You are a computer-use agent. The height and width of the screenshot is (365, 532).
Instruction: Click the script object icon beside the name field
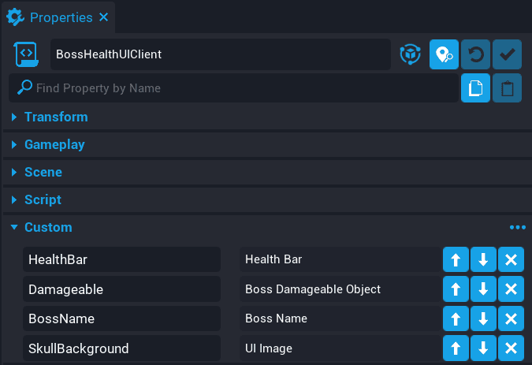pos(27,54)
